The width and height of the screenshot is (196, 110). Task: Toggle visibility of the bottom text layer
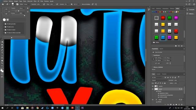pos(153,100)
